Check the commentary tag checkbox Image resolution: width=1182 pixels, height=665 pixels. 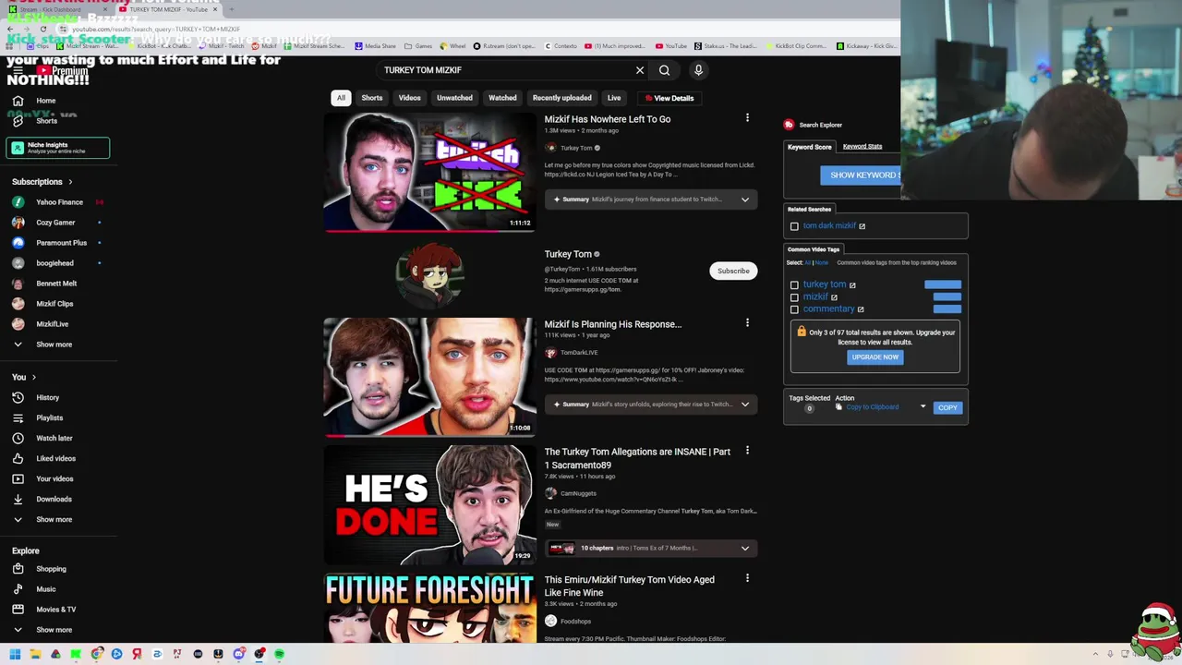pos(794,309)
